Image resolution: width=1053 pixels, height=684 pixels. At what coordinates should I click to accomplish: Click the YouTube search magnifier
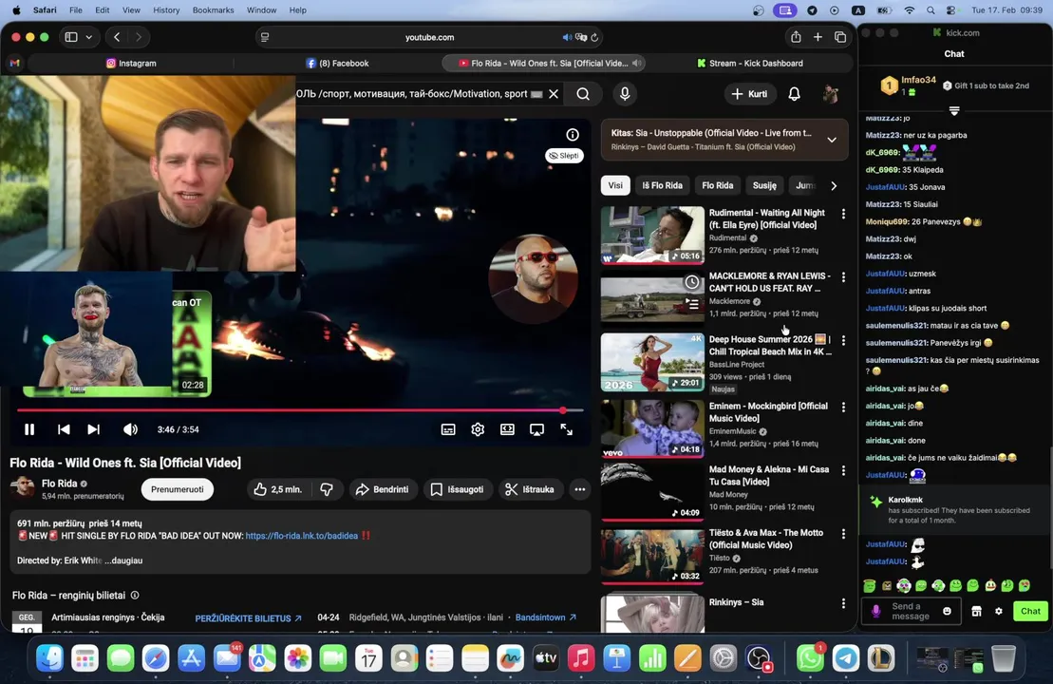click(x=583, y=94)
